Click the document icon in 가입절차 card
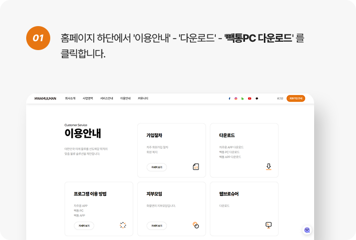This screenshot has width=356, height=240. pyautogui.click(x=196, y=167)
